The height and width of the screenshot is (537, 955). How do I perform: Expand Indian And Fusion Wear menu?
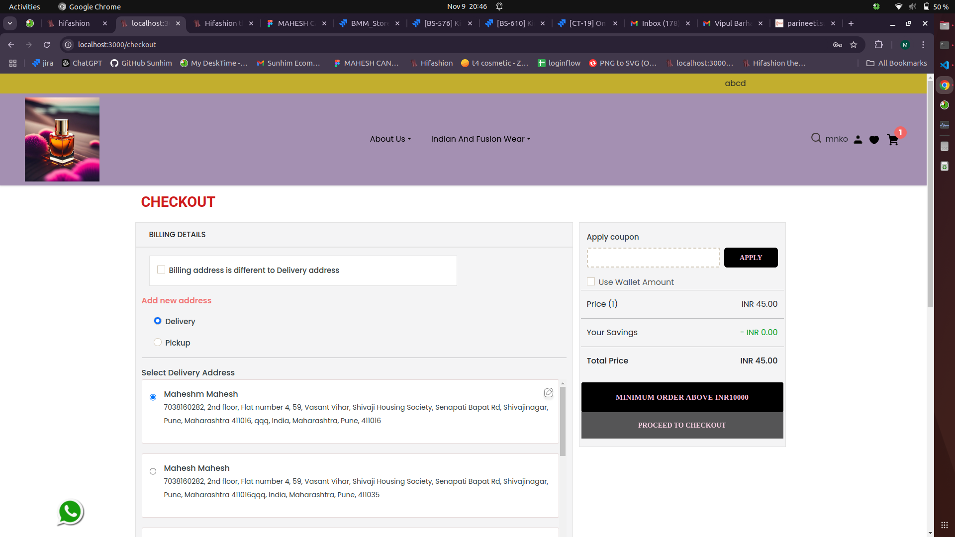[x=480, y=139]
